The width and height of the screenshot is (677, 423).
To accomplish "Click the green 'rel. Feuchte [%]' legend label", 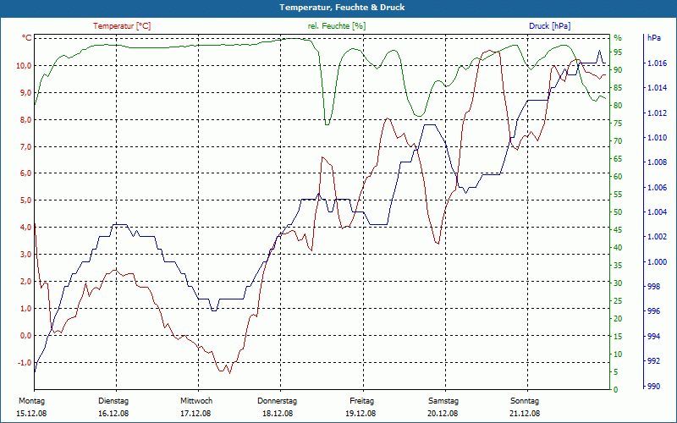I will click(337, 26).
